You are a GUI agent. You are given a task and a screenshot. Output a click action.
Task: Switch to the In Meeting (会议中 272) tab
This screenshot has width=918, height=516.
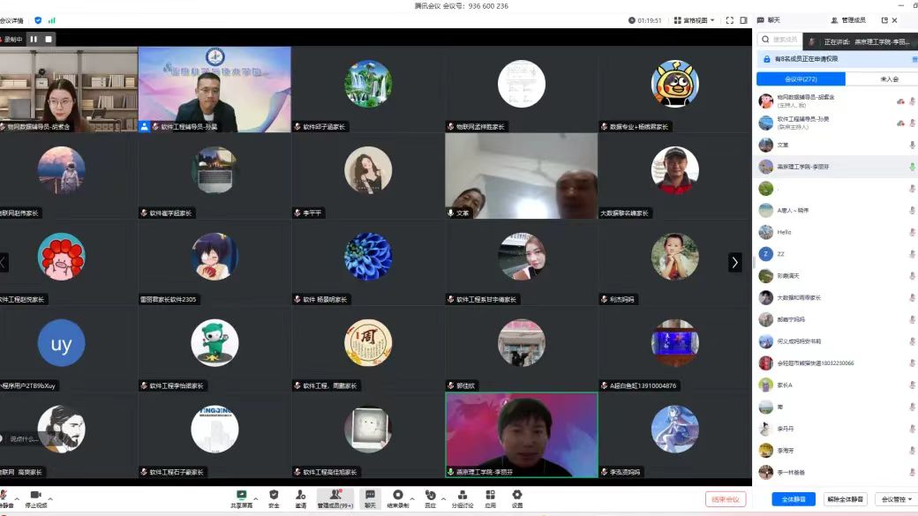(801, 79)
